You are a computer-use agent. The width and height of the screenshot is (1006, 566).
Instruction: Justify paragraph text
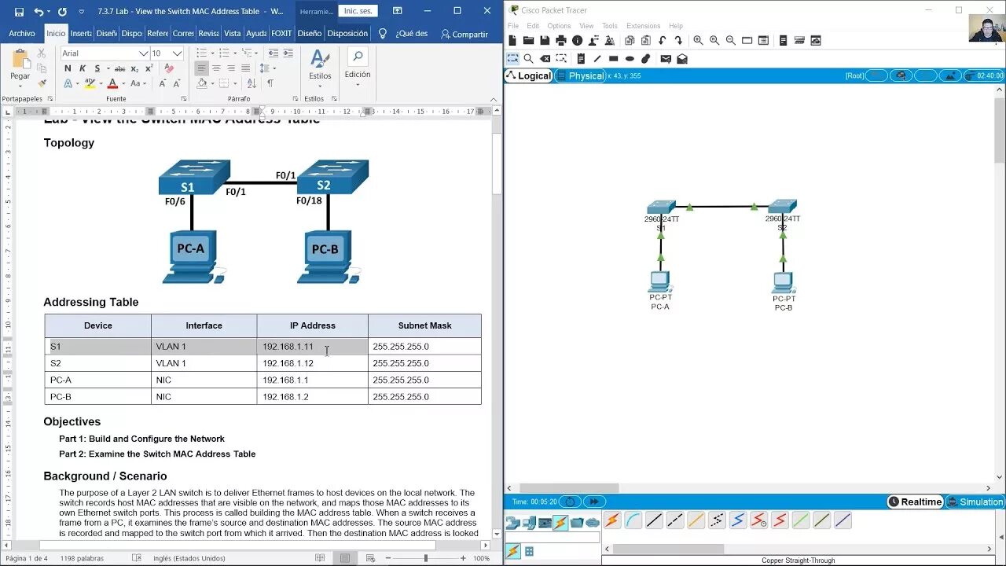click(x=245, y=68)
